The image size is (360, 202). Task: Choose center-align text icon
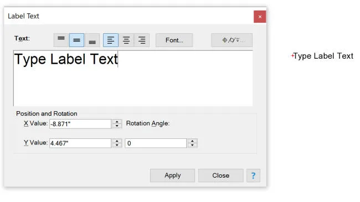126,40
